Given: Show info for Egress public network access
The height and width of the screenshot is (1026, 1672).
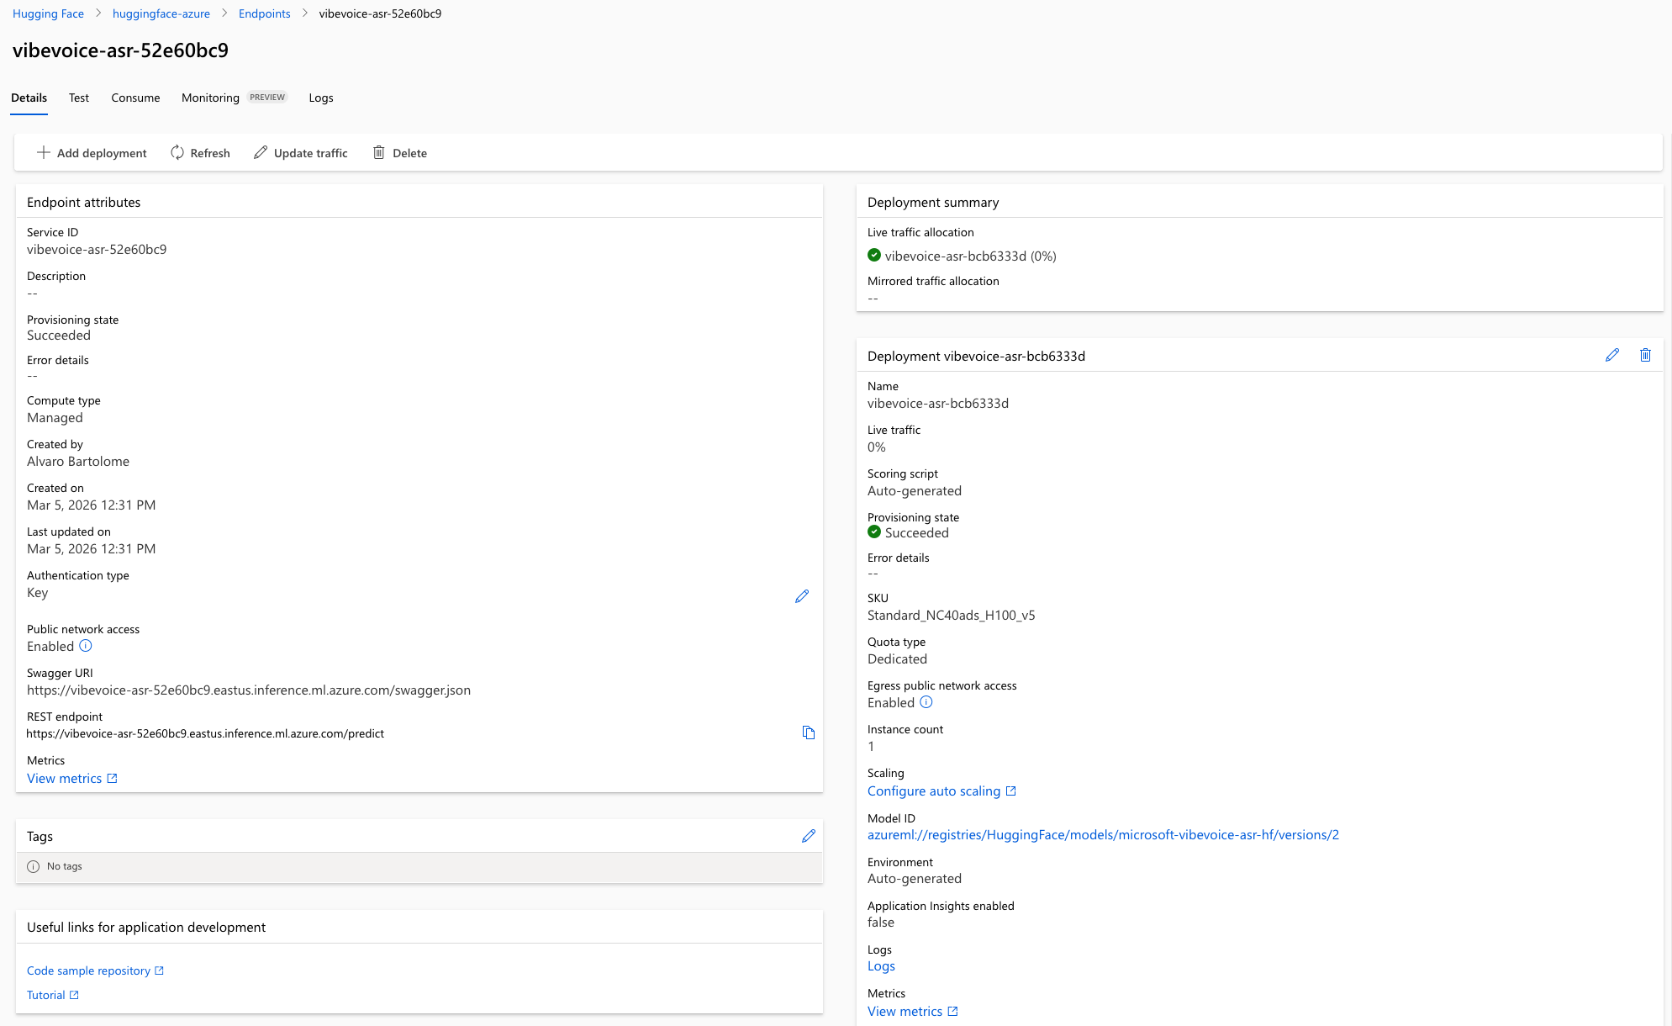Looking at the screenshot, I should (926, 702).
